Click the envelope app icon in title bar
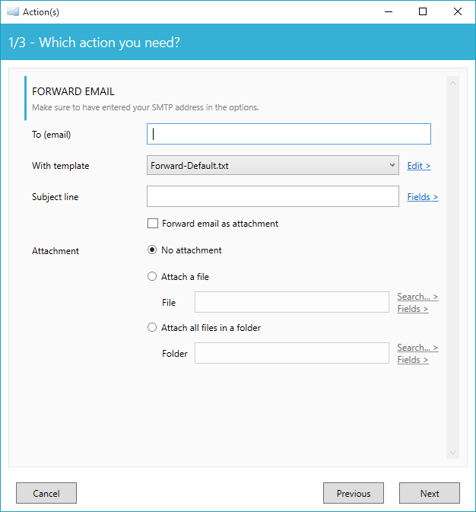This screenshot has height=512, width=476. pyautogui.click(x=13, y=11)
